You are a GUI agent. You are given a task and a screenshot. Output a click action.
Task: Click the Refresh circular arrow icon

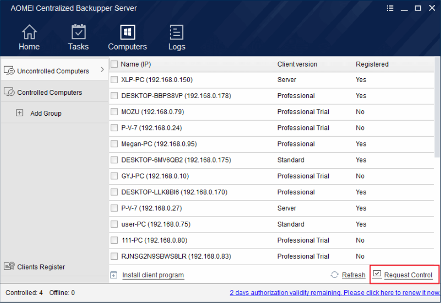click(x=335, y=275)
